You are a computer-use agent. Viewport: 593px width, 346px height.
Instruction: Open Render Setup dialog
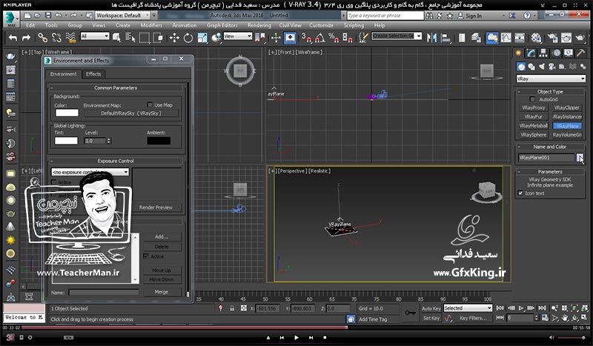pos(552,38)
